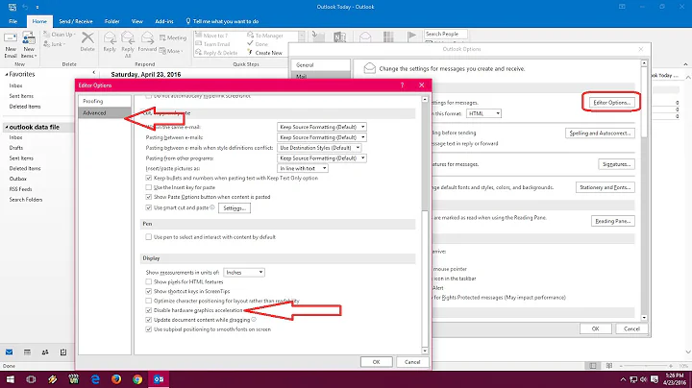This screenshot has width=692, height=388.
Task: Click the help question mark in Editor Options
Action: click(x=402, y=85)
